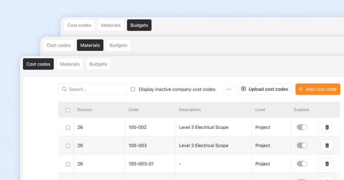Switch to the Materials tab in front window
The width and height of the screenshot is (344, 180).
(x=70, y=64)
